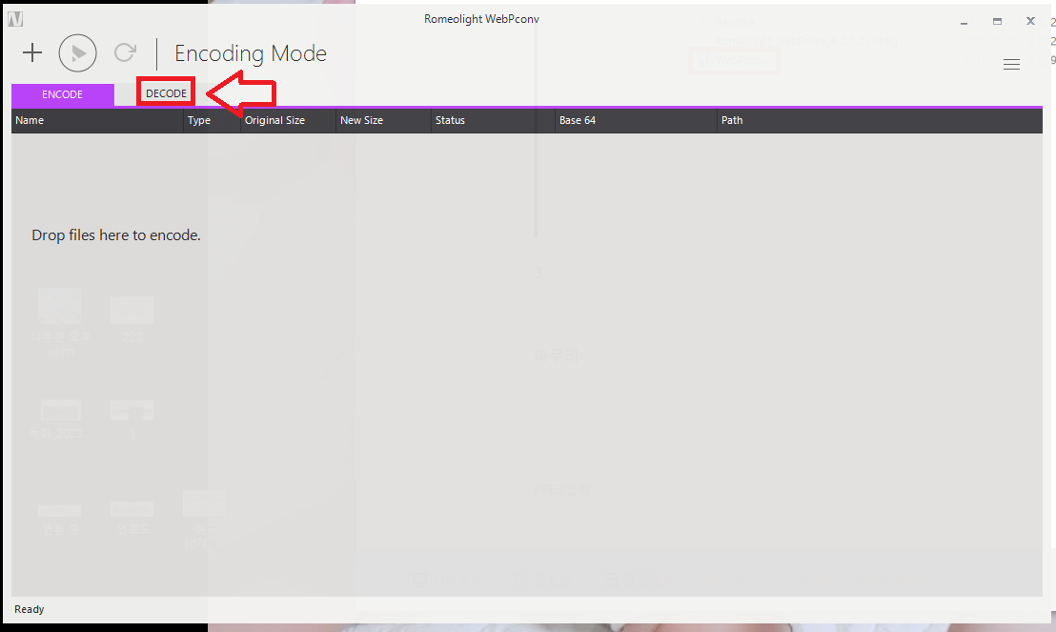This screenshot has height=632, width=1056.
Task: Click the Base 64 column header
Action: click(x=636, y=121)
